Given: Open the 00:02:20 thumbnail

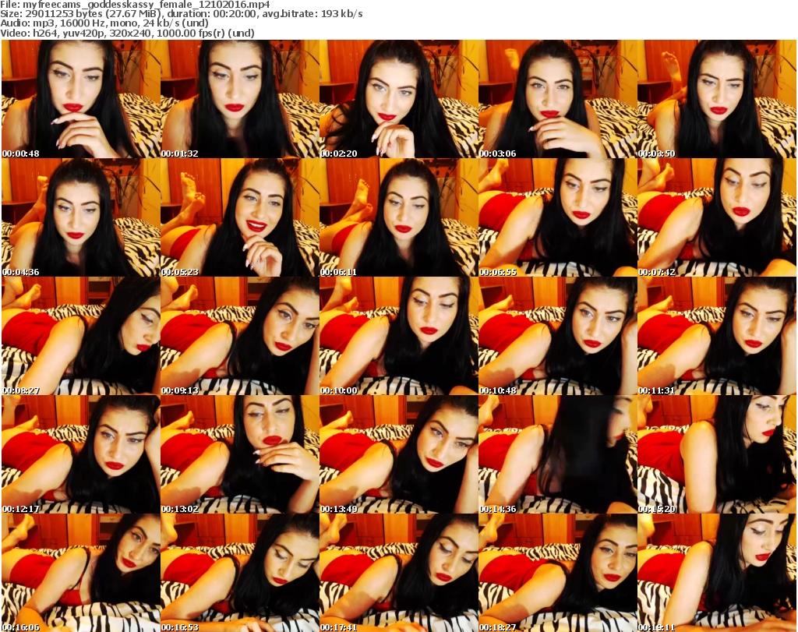Looking at the screenshot, I should [398, 99].
